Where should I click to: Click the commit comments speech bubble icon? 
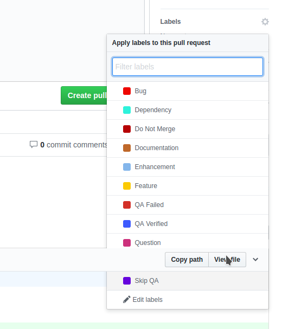(34, 145)
